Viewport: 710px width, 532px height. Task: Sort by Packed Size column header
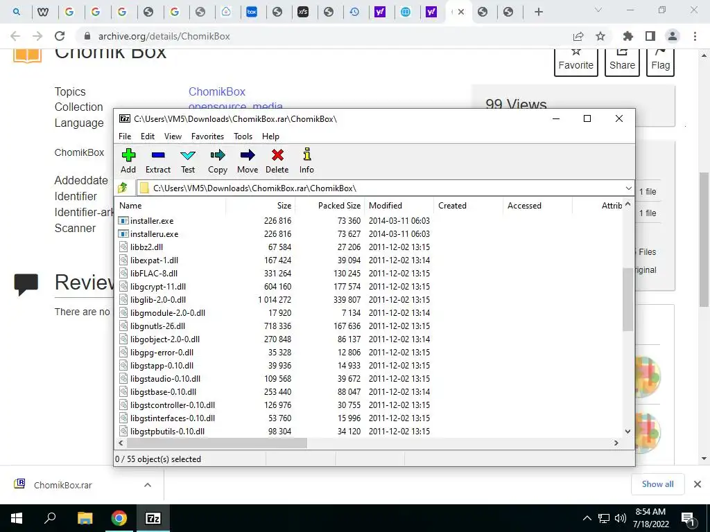click(329, 205)
